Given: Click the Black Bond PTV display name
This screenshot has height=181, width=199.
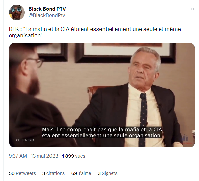Looking at the screenshot, I should tap(47, 9).
